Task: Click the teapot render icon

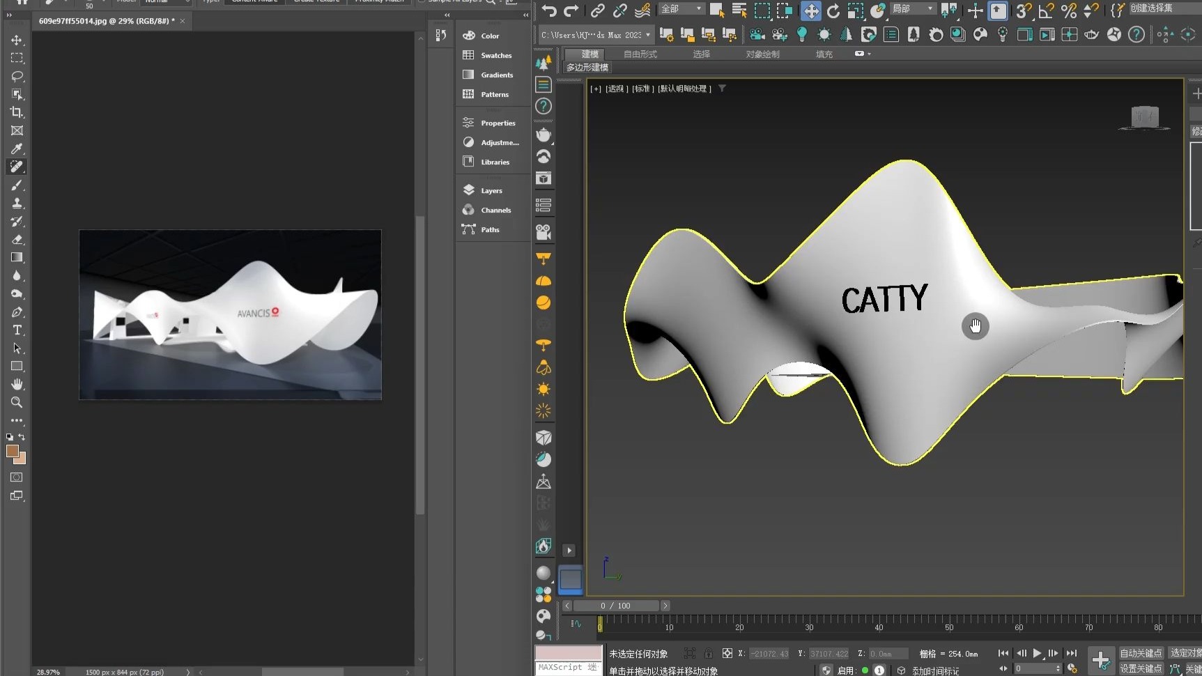Action: pos(1092,34)
